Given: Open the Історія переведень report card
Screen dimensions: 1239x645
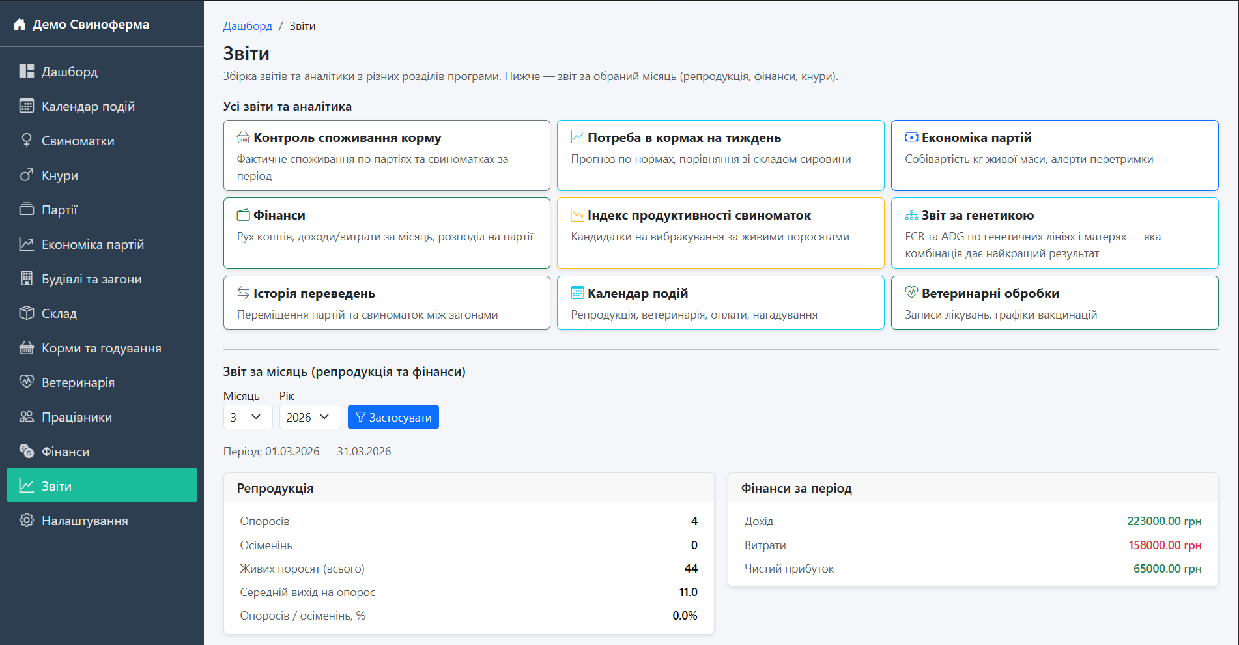Looking at the screenshot, I should [x=386, y=303].
